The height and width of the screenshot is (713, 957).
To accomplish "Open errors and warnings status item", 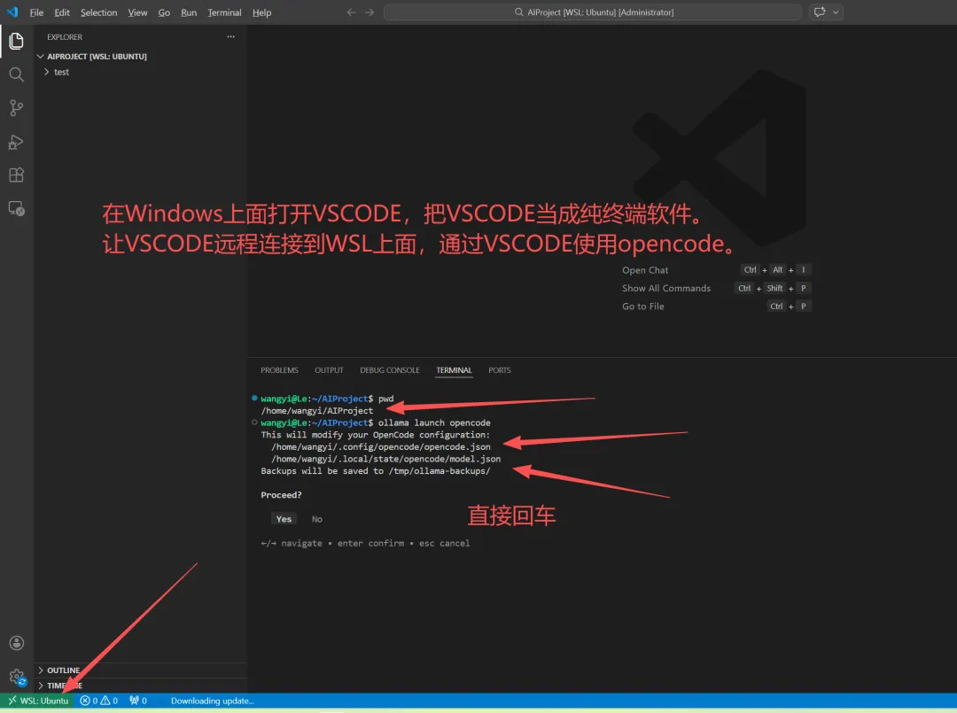I will click(98, 701).
